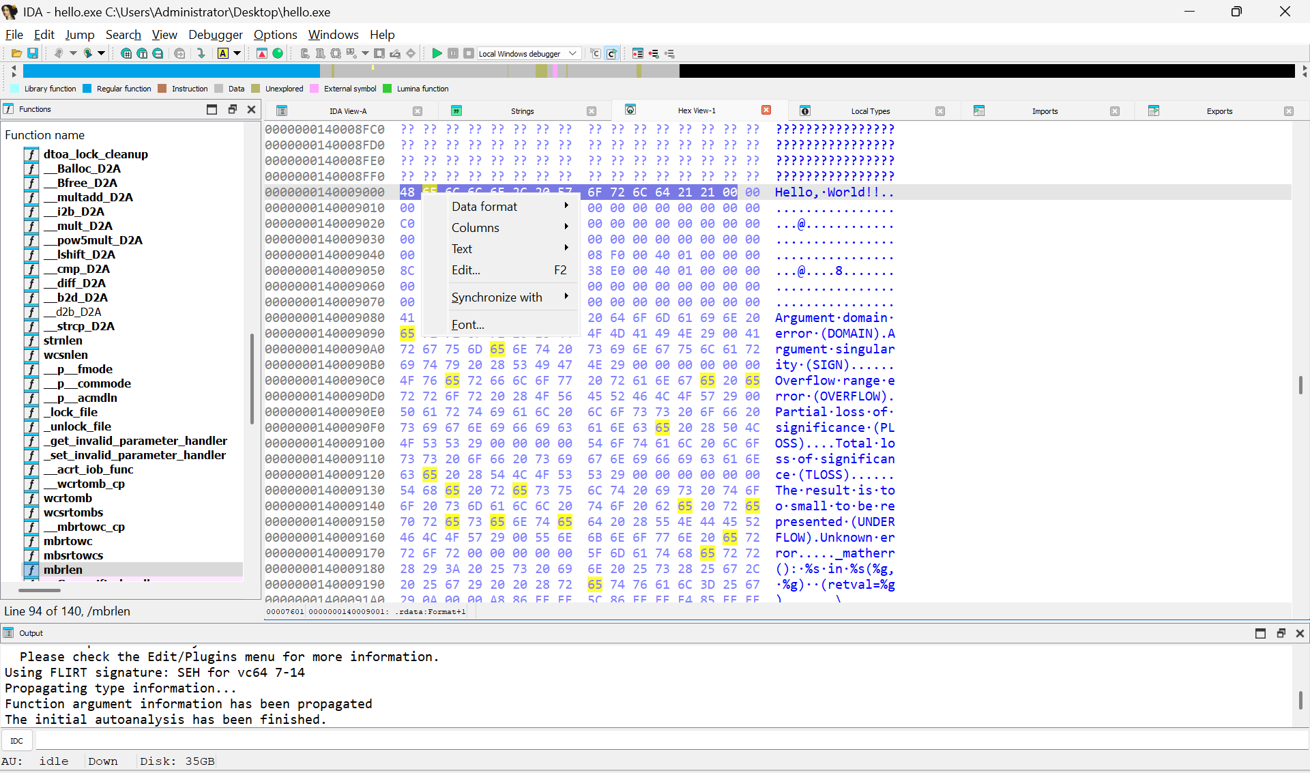Screen dimensions: 1310x773
Task: Select wcsnlen in the Functions list
Action: [x=65, y=355]
